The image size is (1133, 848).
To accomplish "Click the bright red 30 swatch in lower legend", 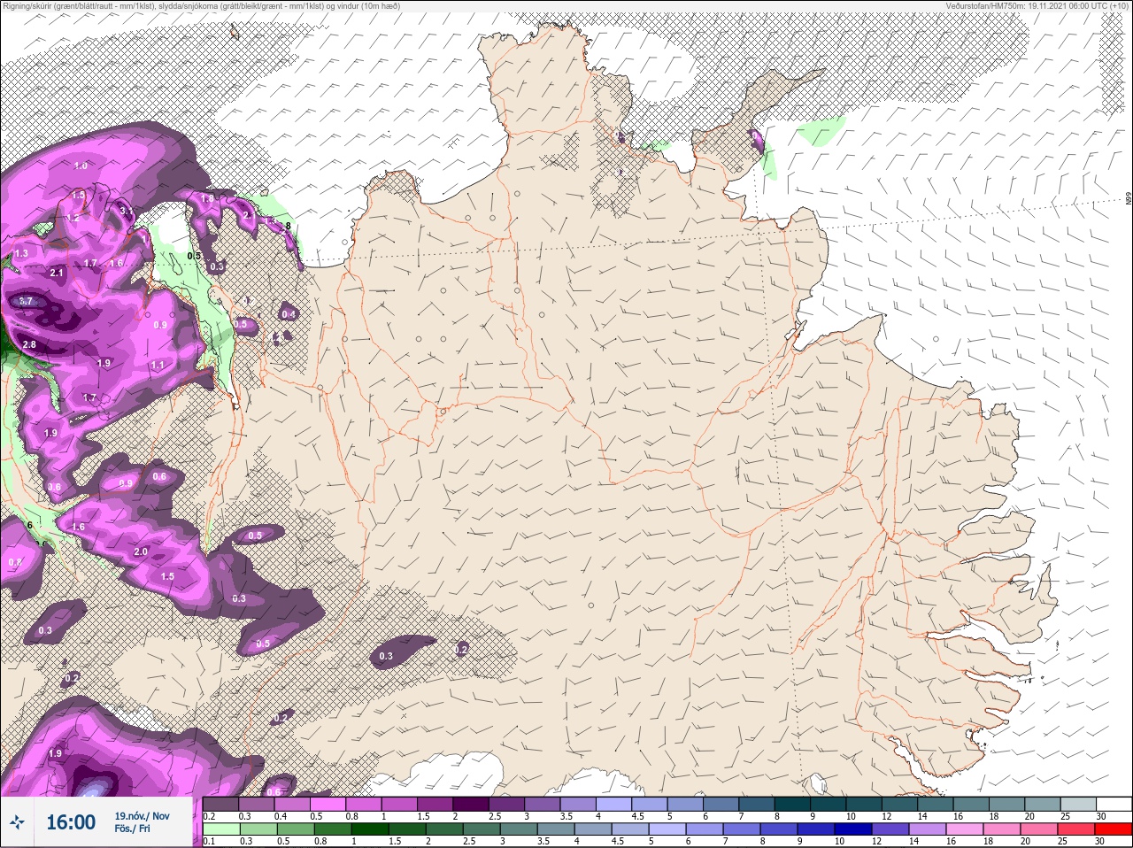I will [x=1114, y=829].
